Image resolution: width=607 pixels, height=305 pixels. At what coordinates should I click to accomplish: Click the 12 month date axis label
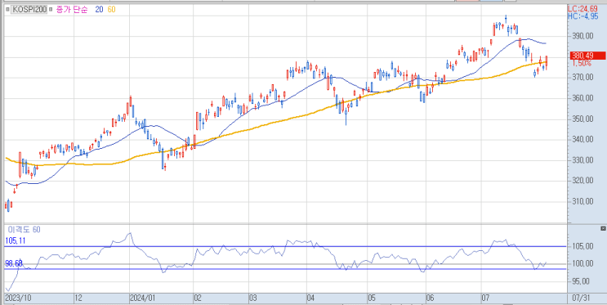(x=78, y=298)
